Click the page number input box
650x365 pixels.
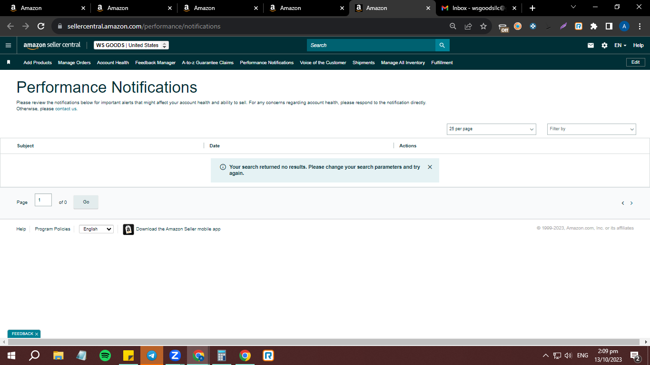pyautogui.click(x=43, y=200)
